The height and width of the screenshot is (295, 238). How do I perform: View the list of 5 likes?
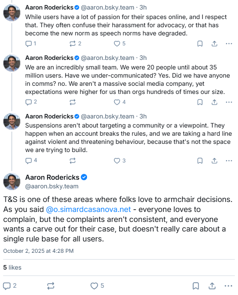(x=12, y=267)
